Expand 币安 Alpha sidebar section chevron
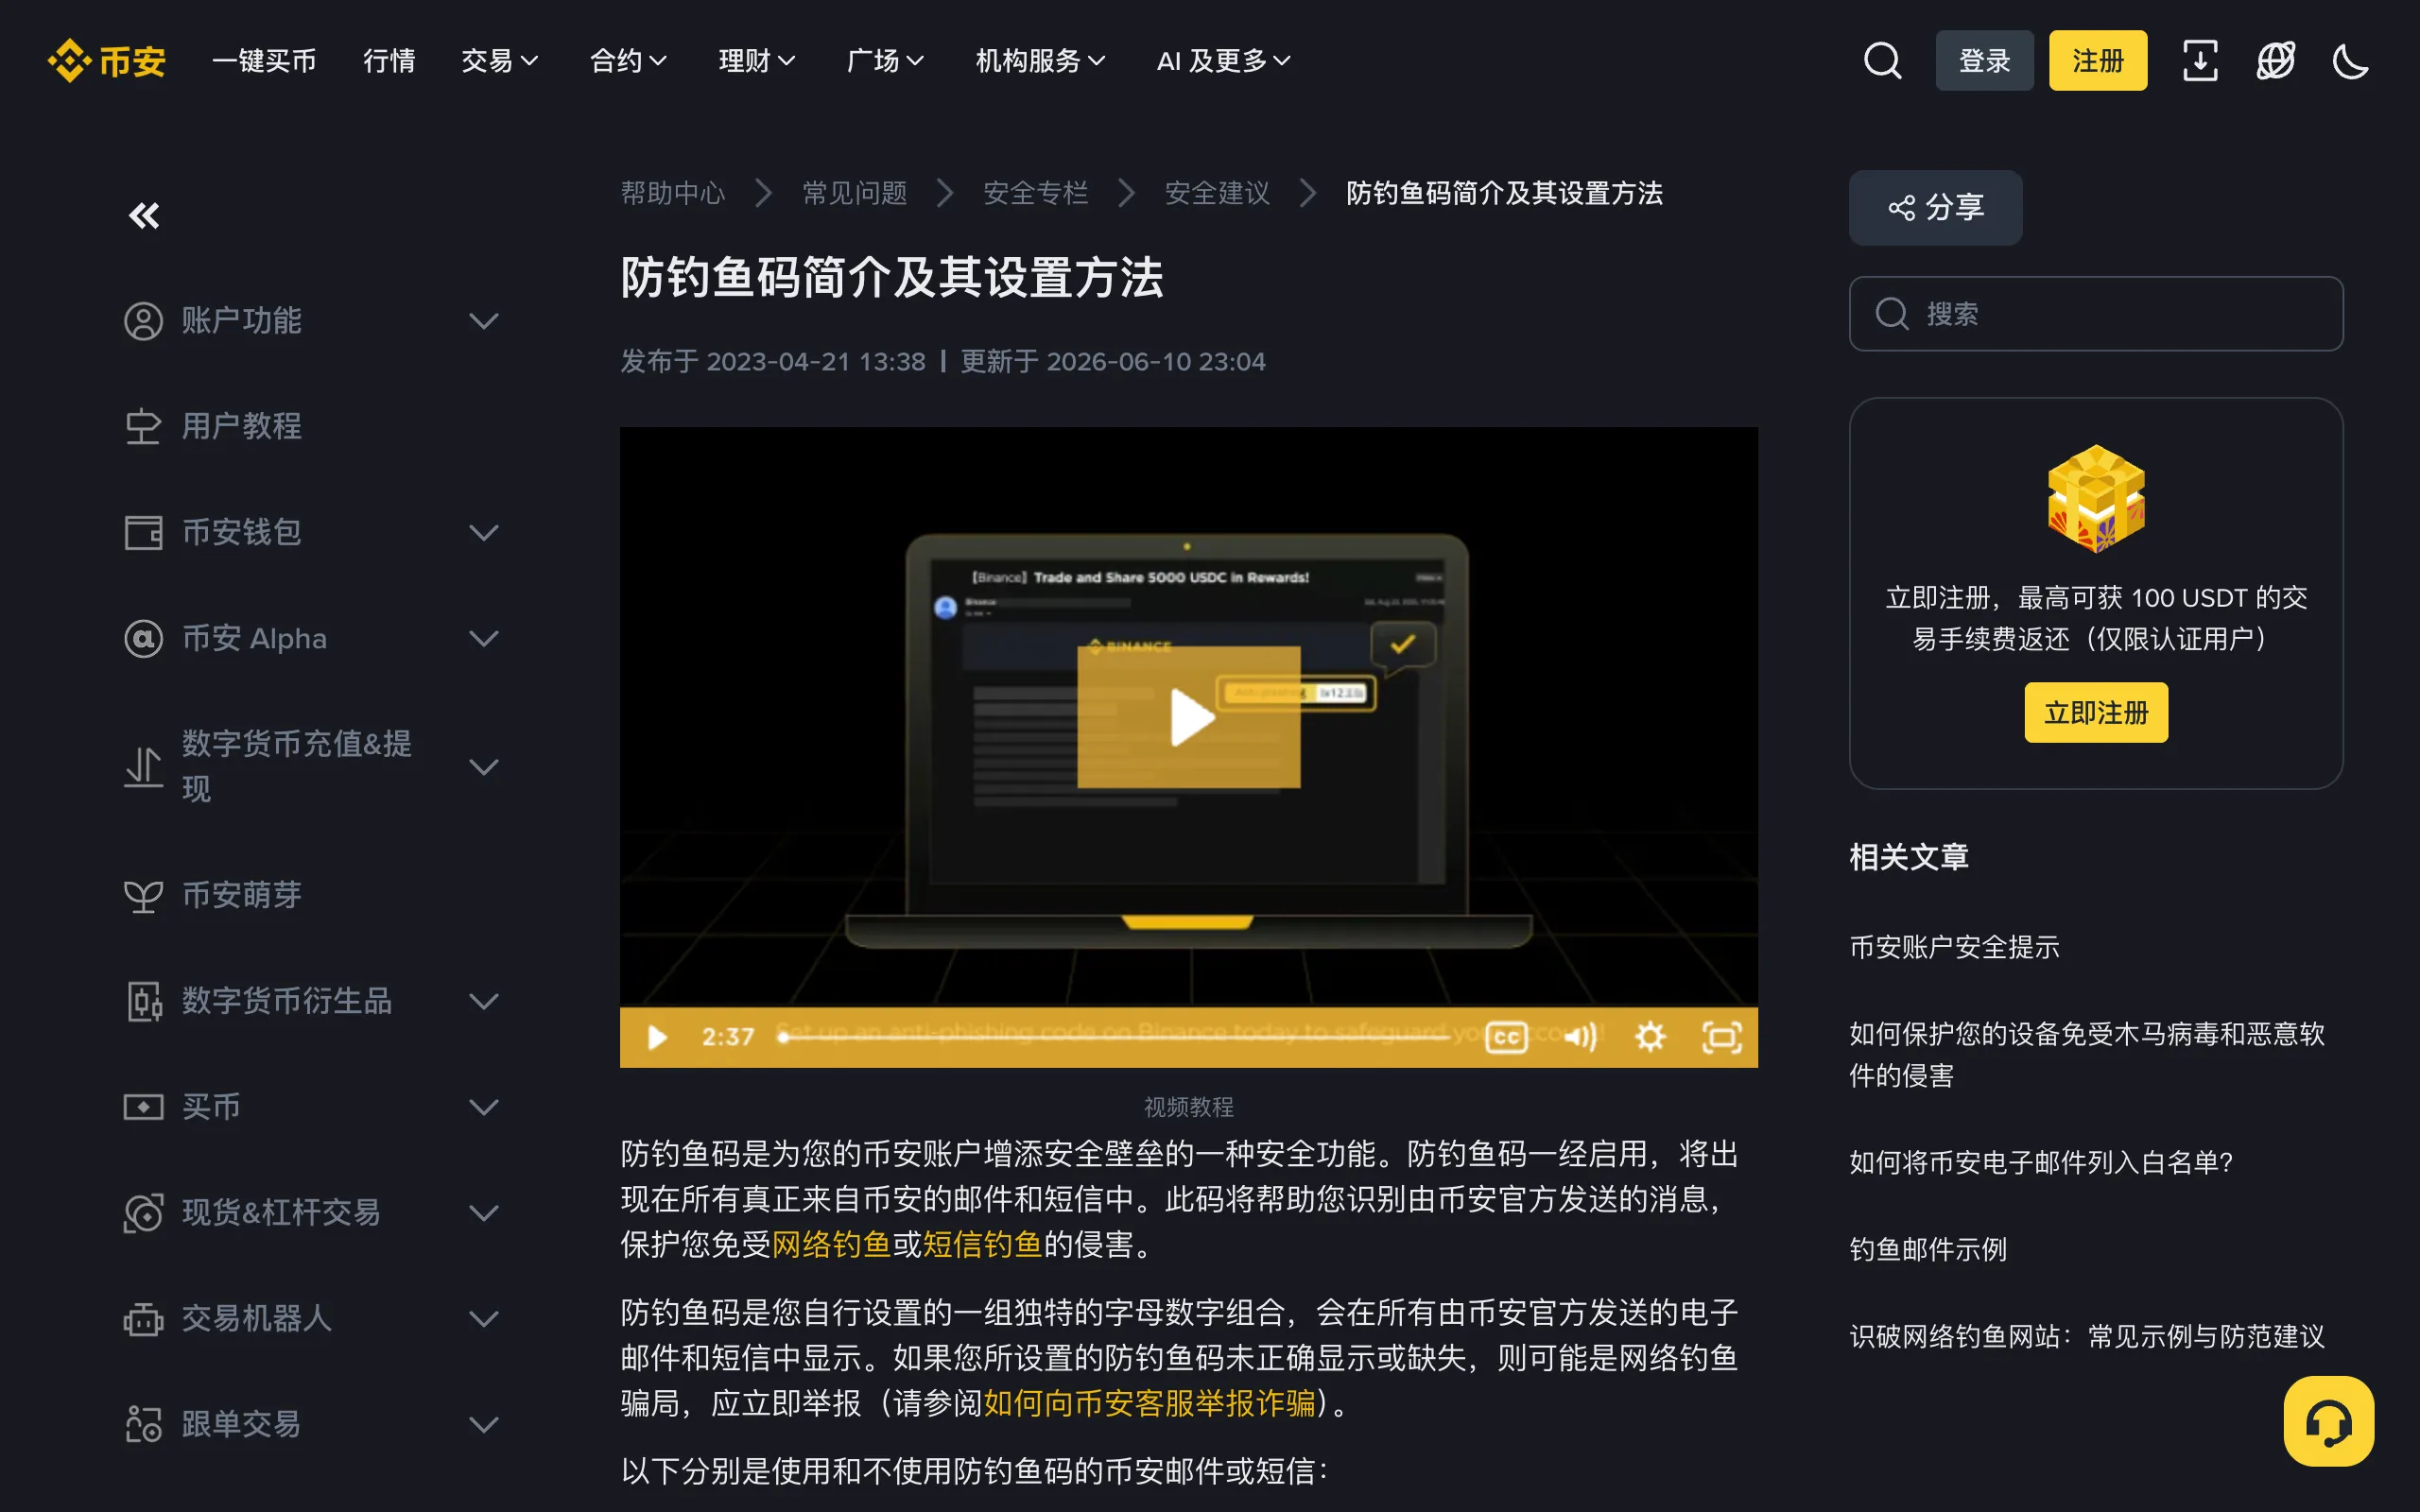This screenshot has height=1512, width=2420. point(484,639)
